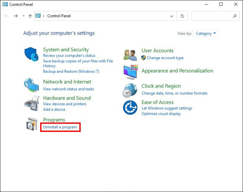Click the Control Panel breadcrumb in address bar
The width and height of the screenshot is (243, 192).
point(59,16)
